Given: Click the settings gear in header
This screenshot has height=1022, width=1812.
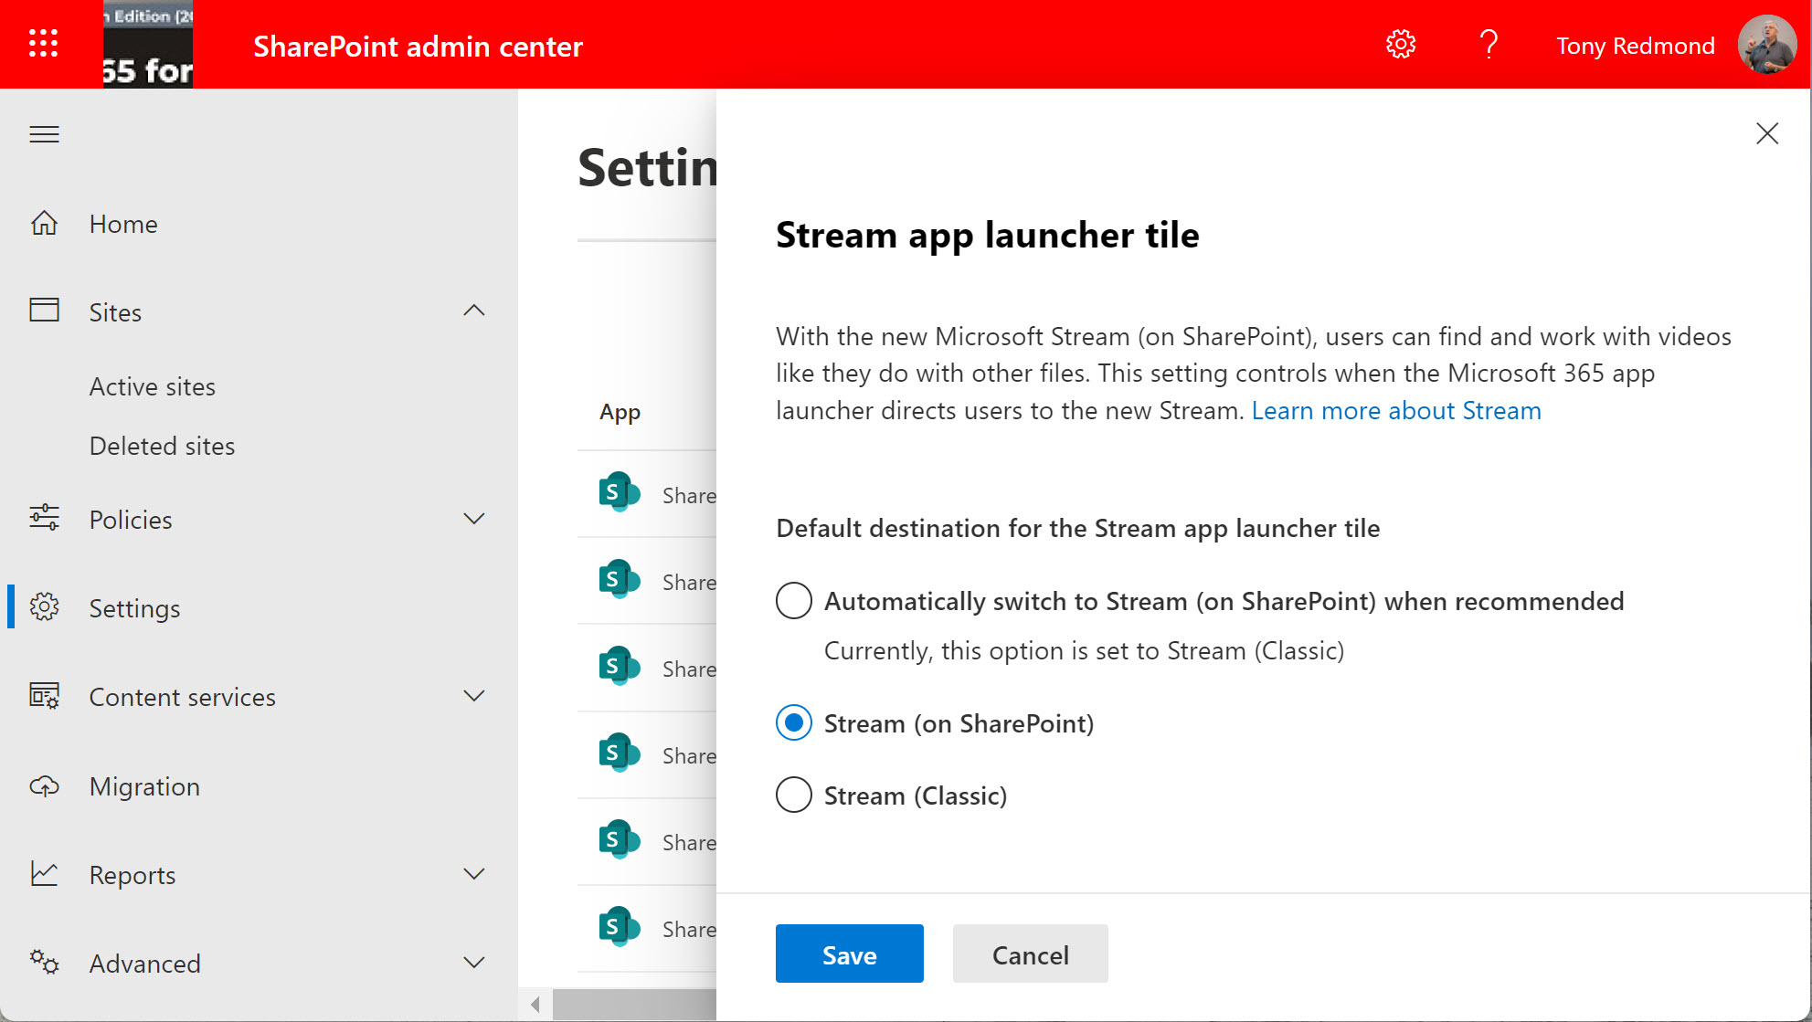Looking at the screenshot, I should pyautogui.click(x=1400, y=44).
